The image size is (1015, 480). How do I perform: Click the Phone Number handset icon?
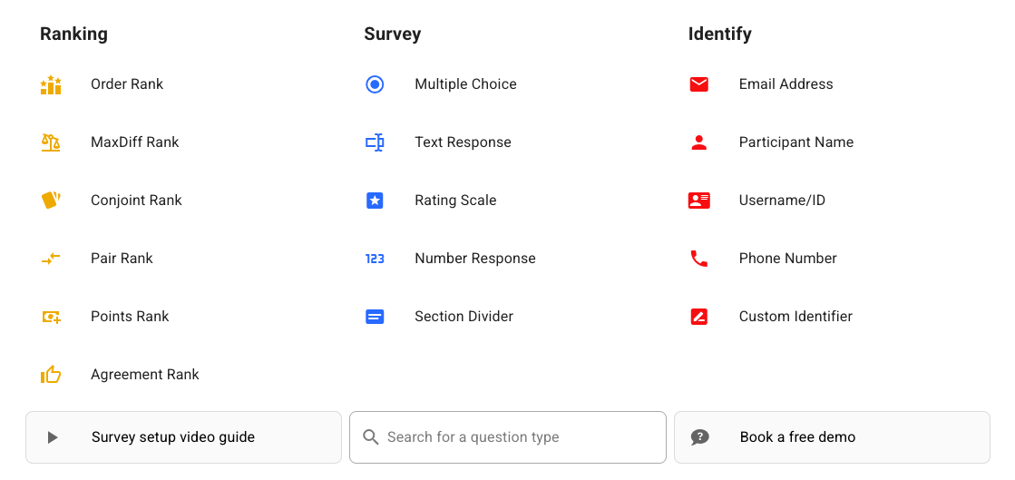click(x=698, y=259)
